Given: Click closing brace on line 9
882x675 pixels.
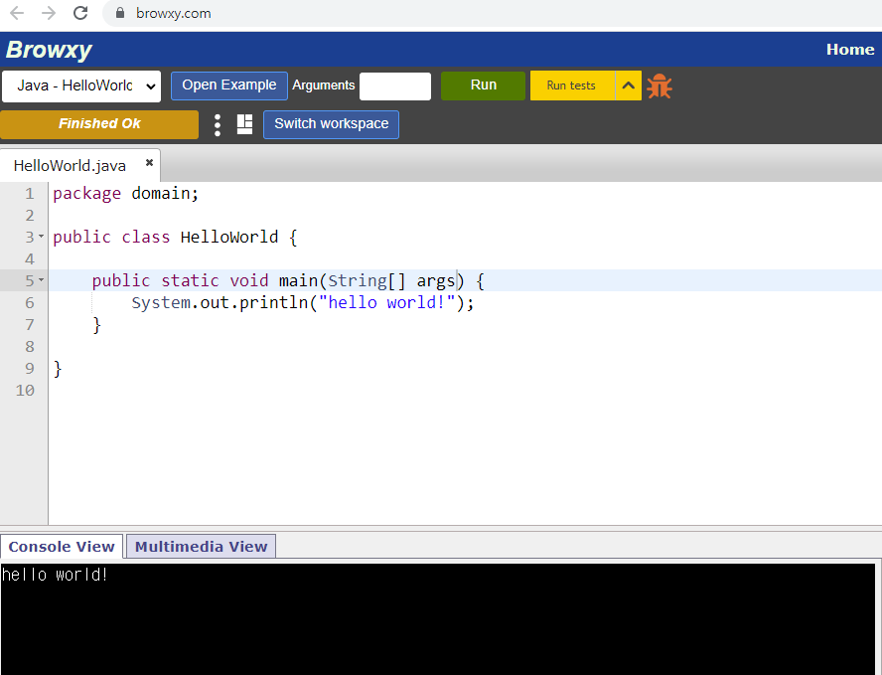Looking at the screenshot, I should (x=58, y=368).
